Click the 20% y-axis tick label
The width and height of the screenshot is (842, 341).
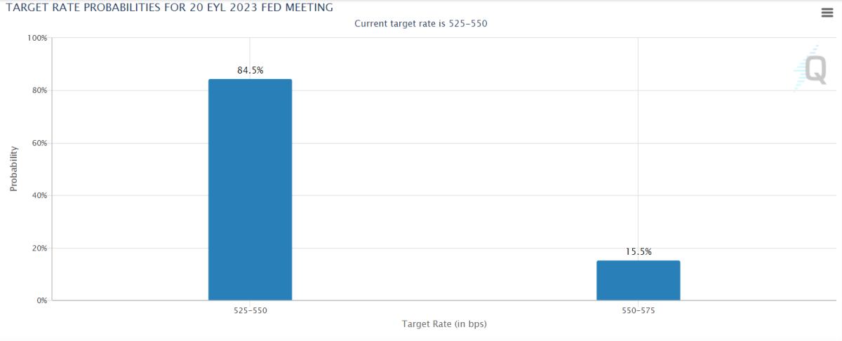(x=38, y=248)
